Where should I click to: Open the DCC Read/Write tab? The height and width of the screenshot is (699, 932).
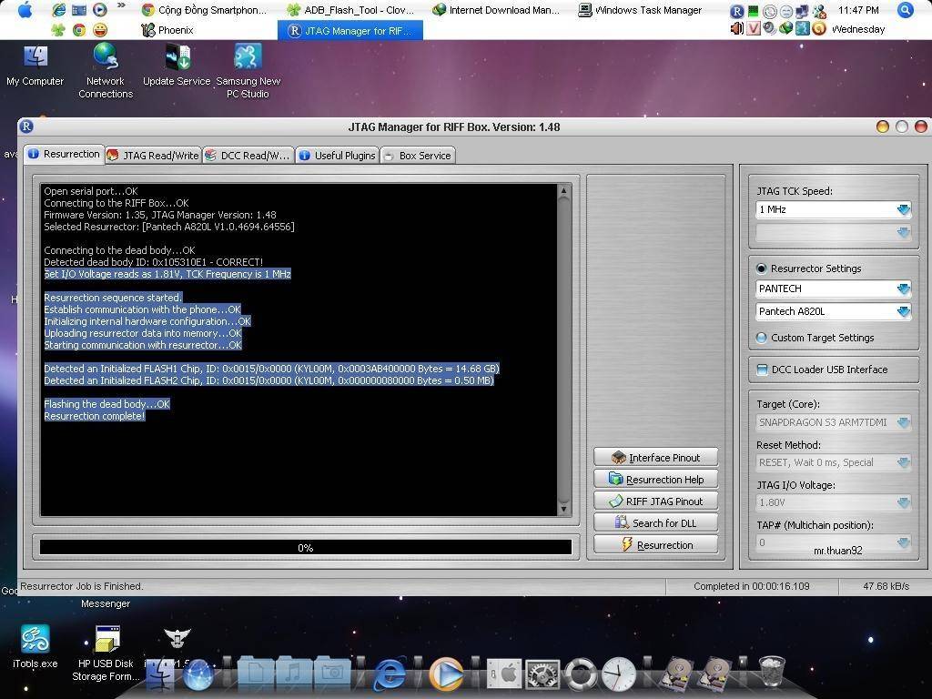click(248, 156)
